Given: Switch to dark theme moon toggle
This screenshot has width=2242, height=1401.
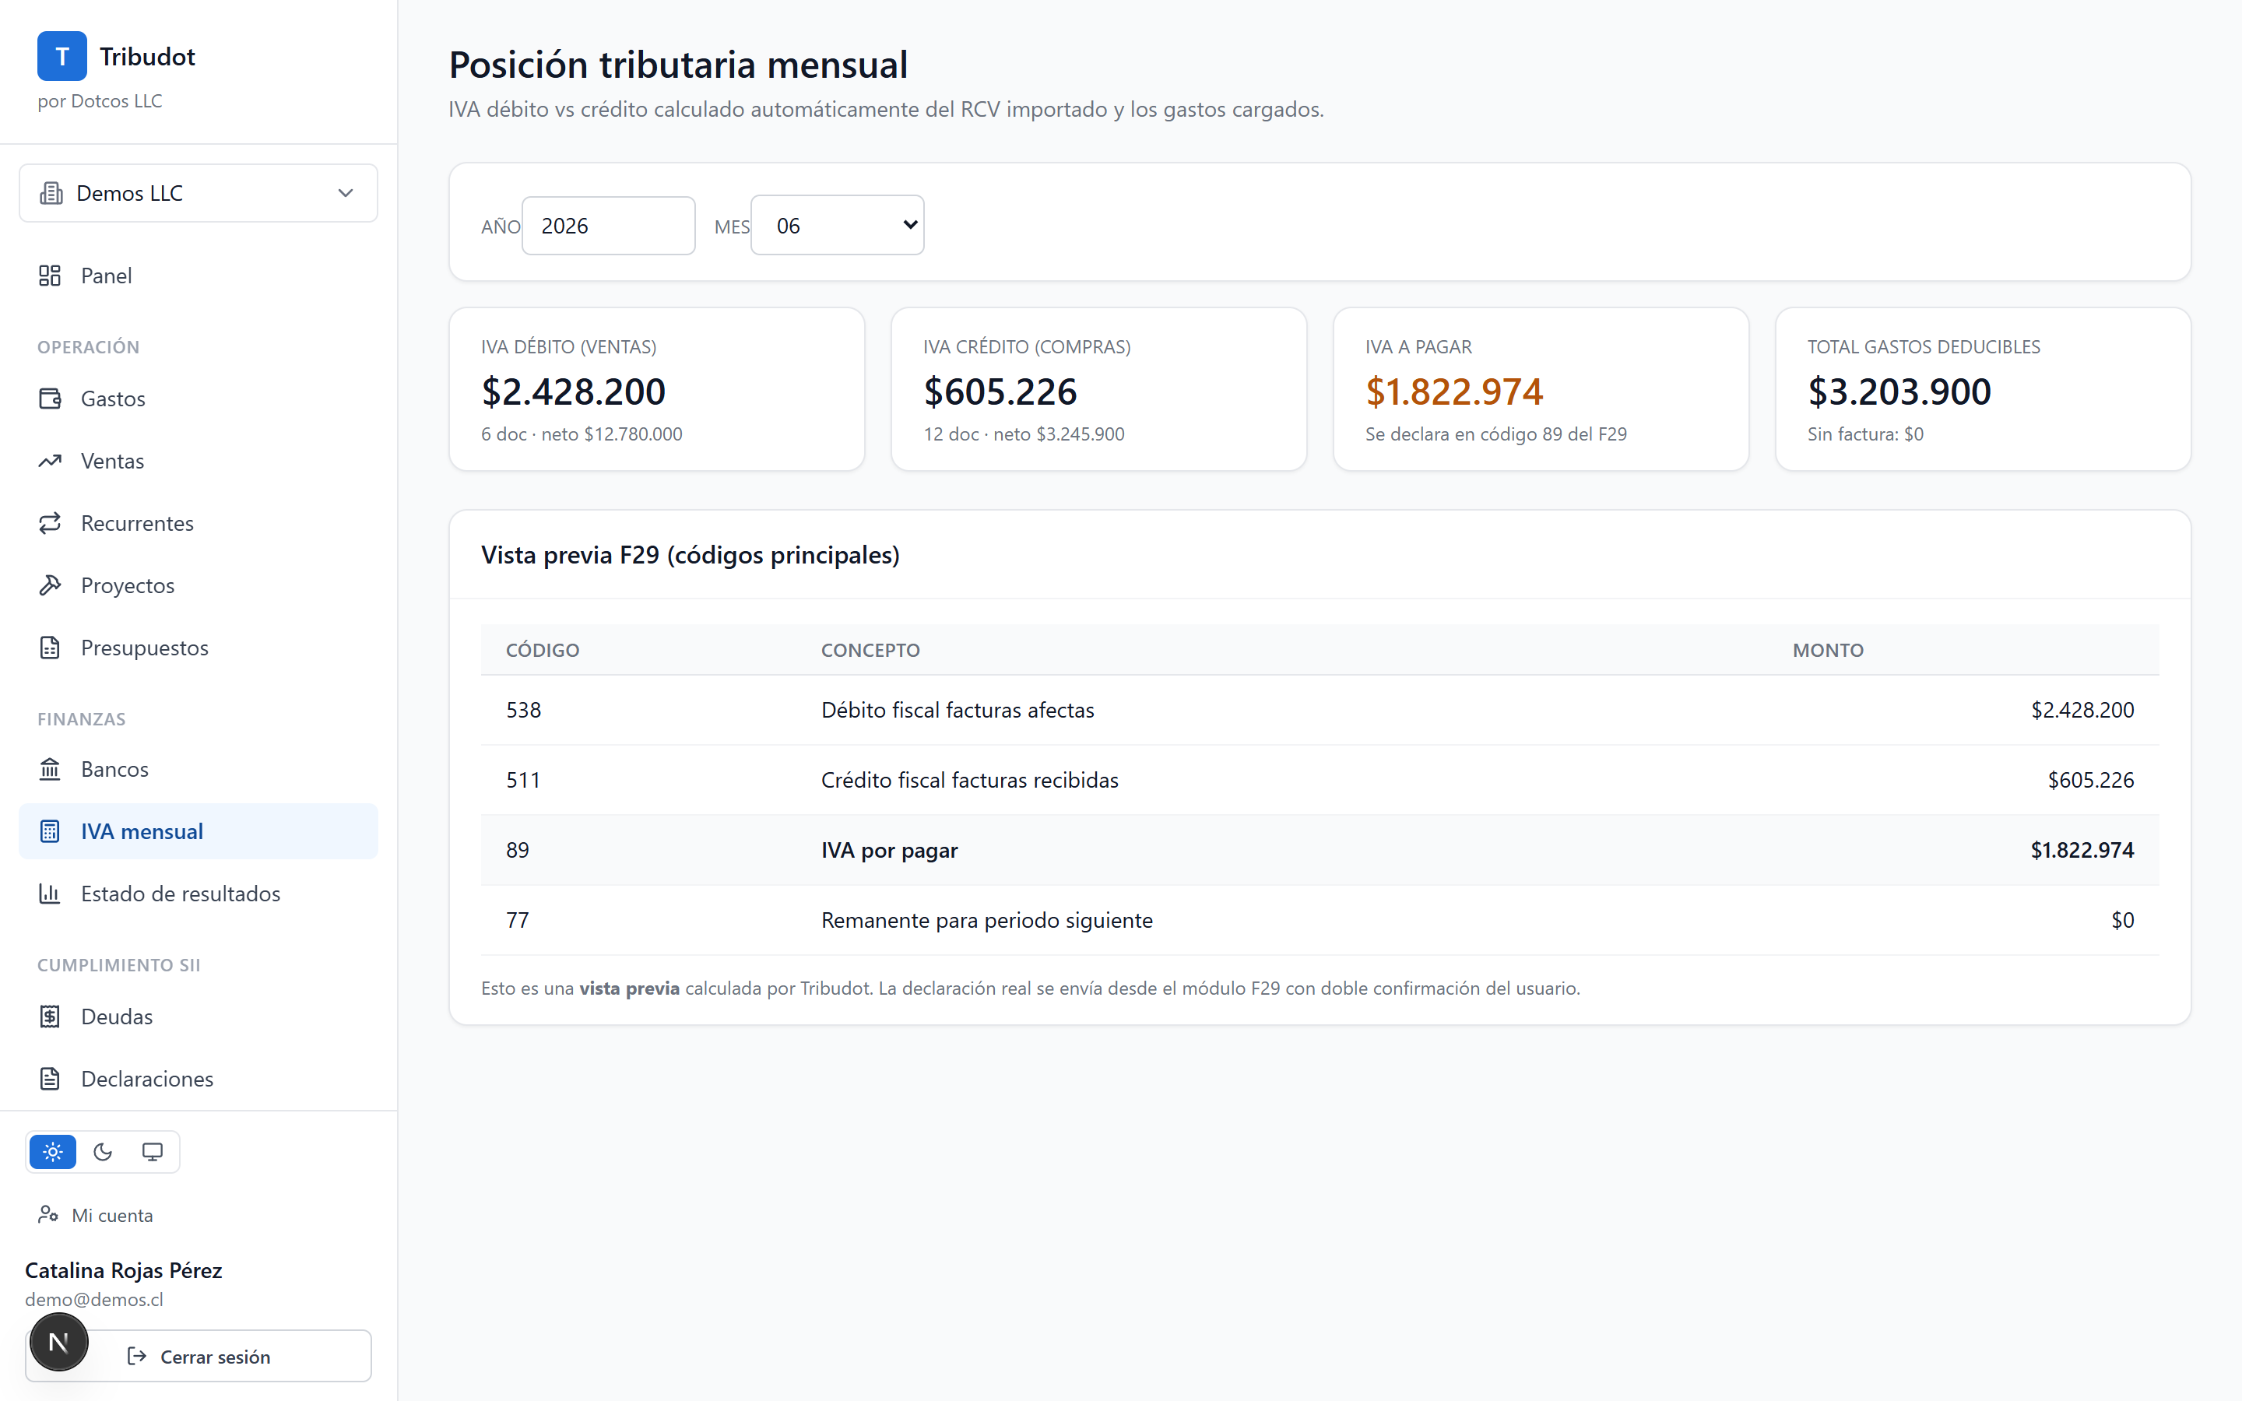Looking at the screenshot, I should point(103,1152).
